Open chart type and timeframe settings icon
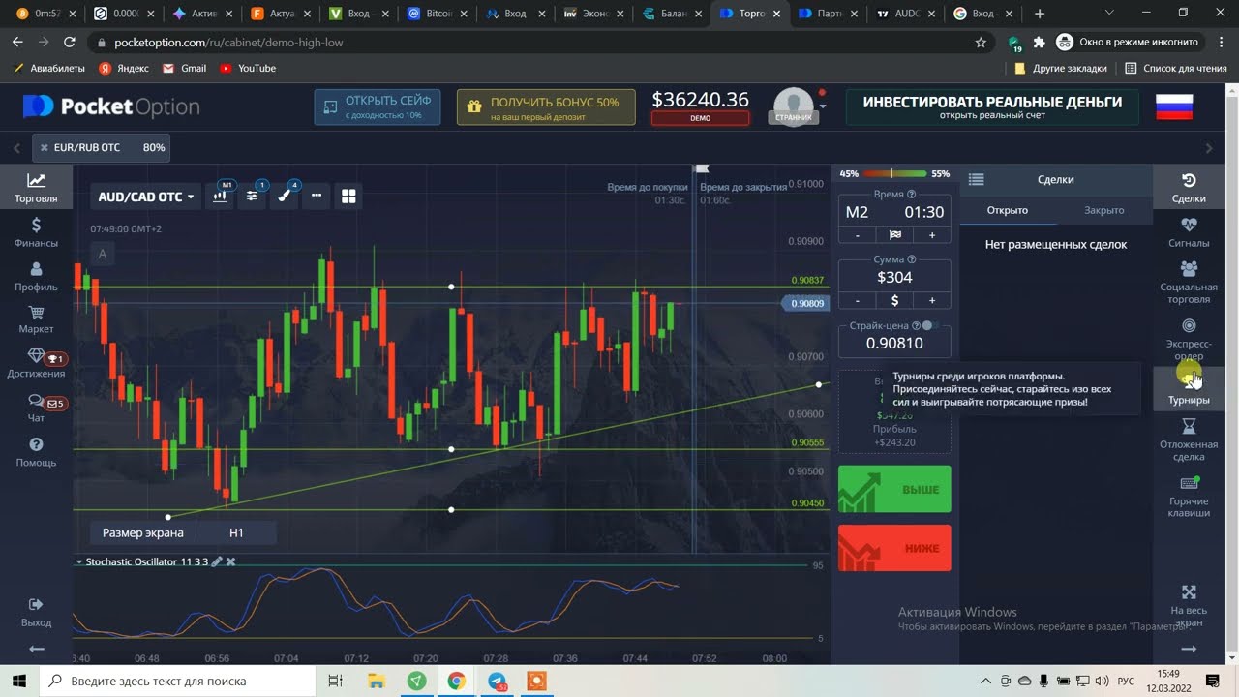The width and height of the screenshot is (1239, 697). pos(222,196)
